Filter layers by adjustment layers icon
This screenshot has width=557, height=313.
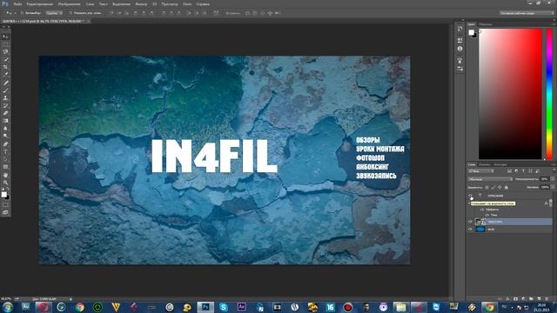coord(516,171)
